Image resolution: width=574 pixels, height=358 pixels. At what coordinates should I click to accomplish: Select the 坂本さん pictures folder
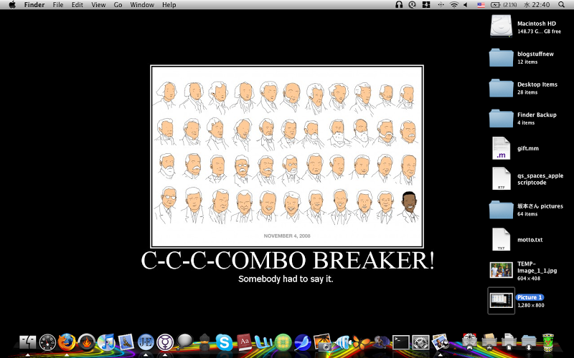tap(501, 209)
